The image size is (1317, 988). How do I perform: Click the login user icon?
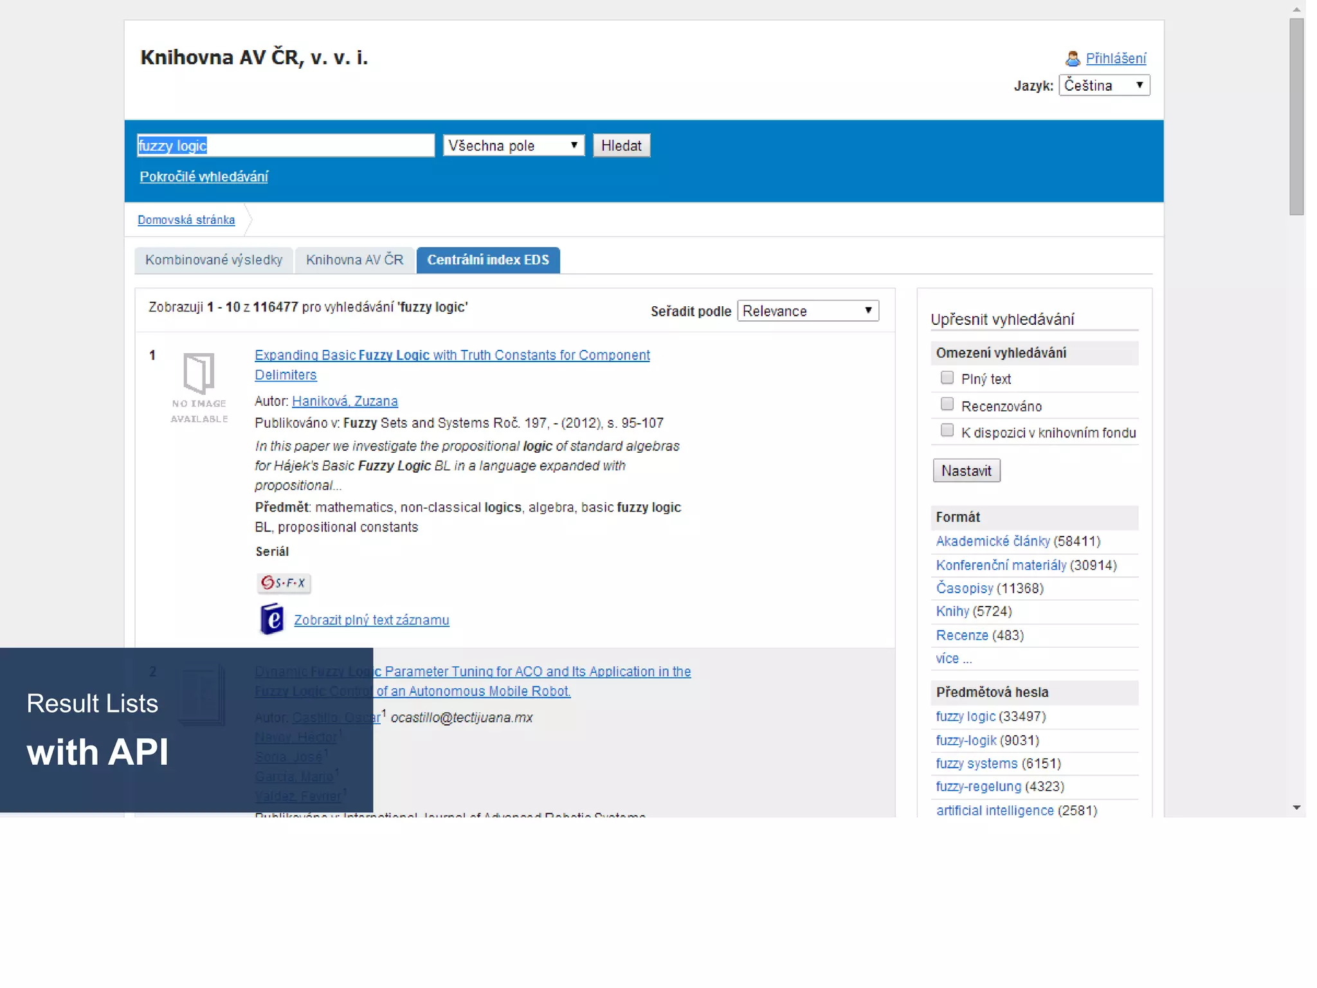coord(1072,59)
